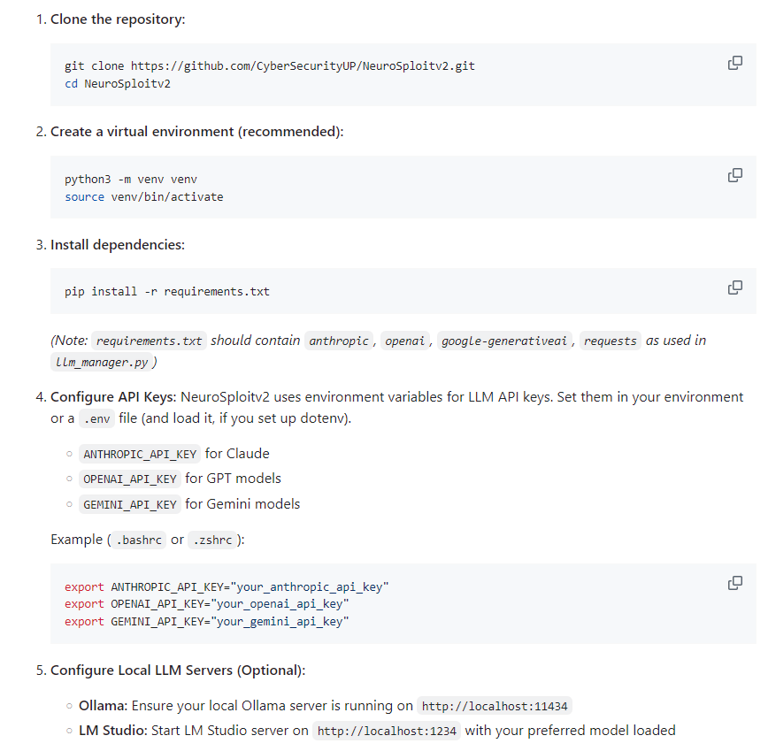Click the export GEMINI_API_KEY code line

click(x=206, y=622)
